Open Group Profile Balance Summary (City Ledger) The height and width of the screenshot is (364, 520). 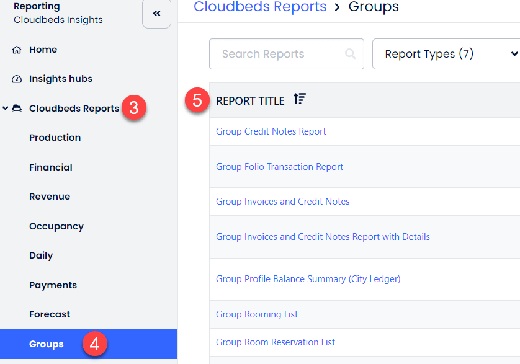pyautogui.click(x=308, y=278)
